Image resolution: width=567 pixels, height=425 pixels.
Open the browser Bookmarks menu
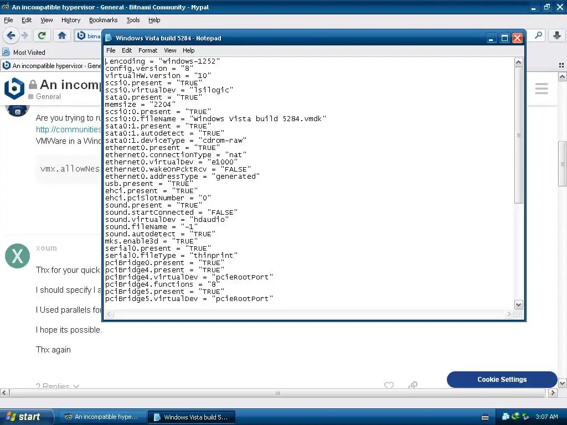[103, 20]
